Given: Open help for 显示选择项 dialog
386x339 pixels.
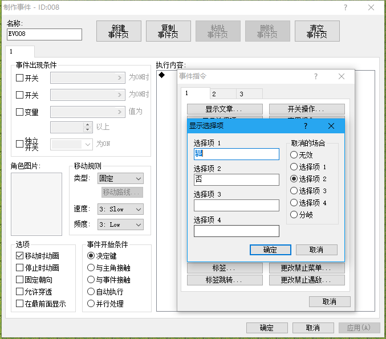Looking at the screenshot, I should pos(306,126).
